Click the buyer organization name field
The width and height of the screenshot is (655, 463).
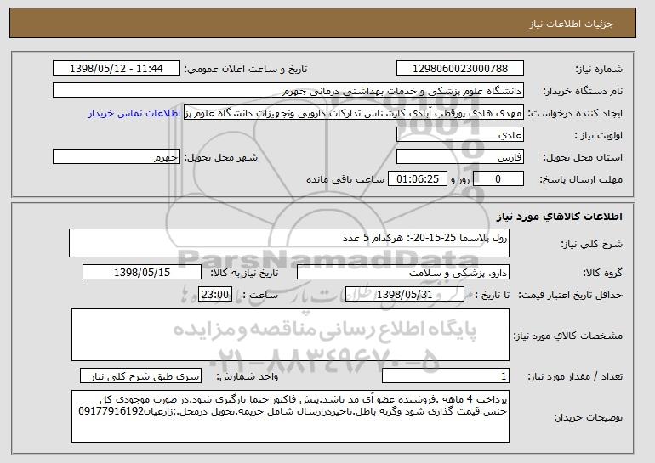coord(288,91)
